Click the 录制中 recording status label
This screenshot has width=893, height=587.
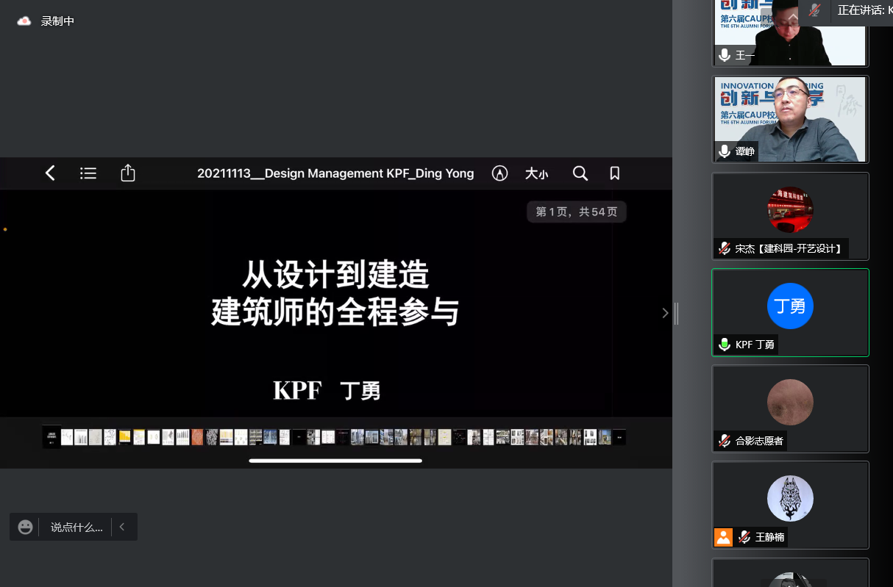point(57,21)
